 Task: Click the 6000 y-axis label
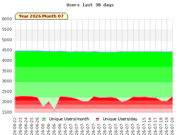point(7,19)
